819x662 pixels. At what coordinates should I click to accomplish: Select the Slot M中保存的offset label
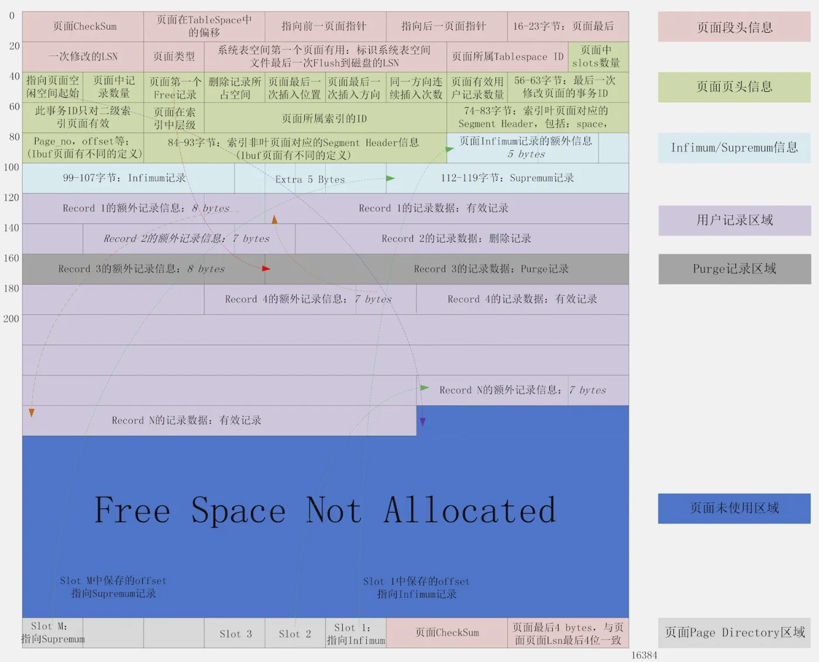click(113, 587)
